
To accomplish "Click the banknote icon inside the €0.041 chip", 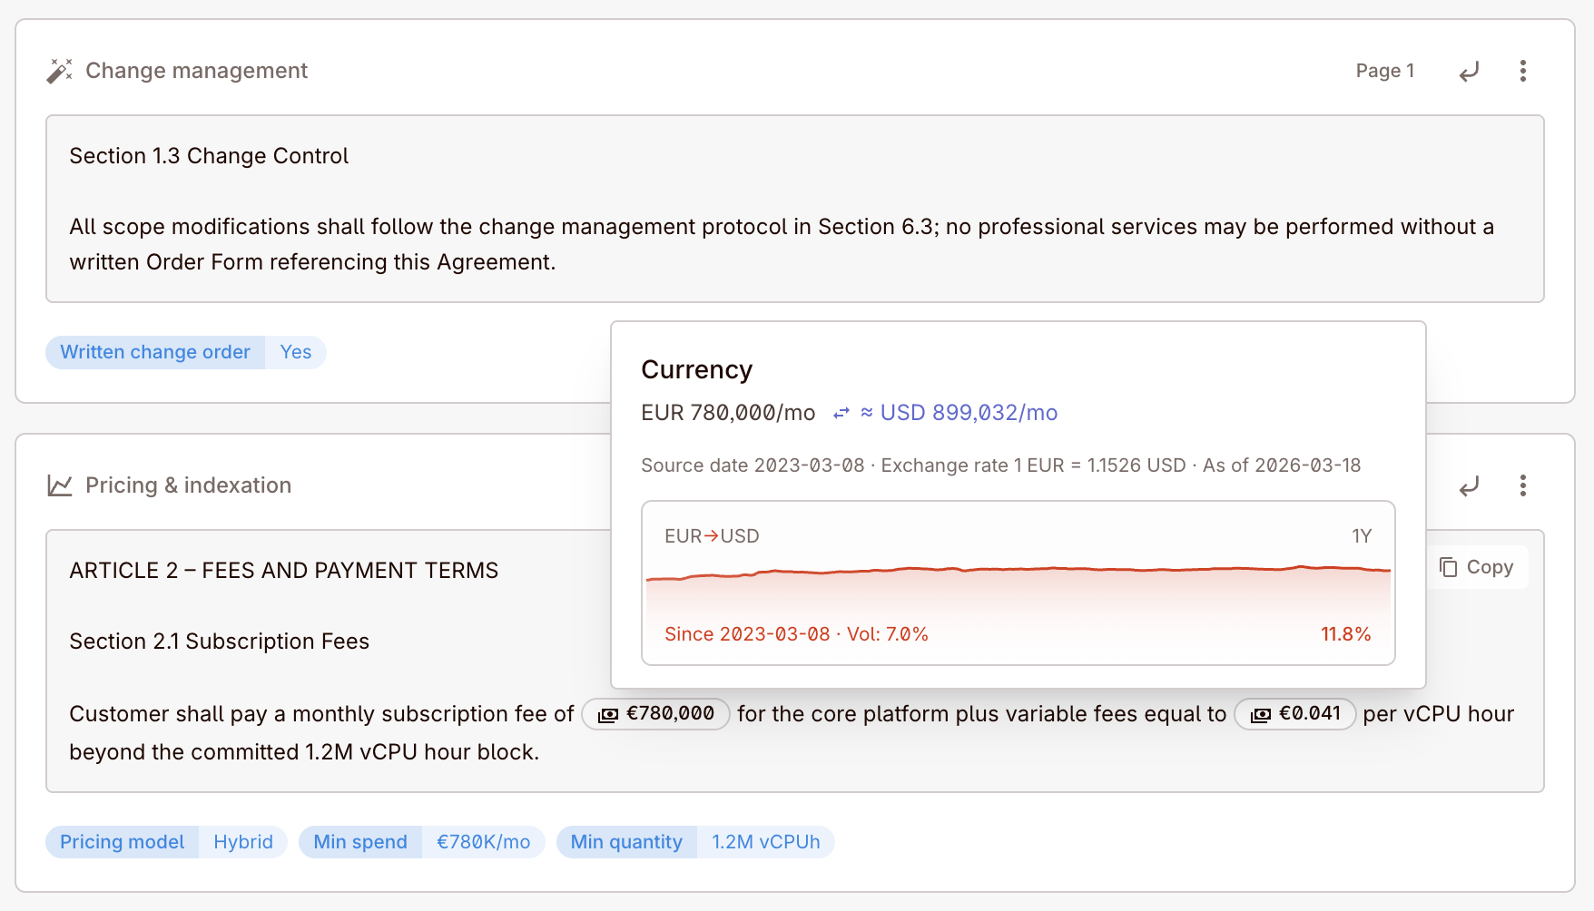I will pyautogui.click(x=1260, y=714).
